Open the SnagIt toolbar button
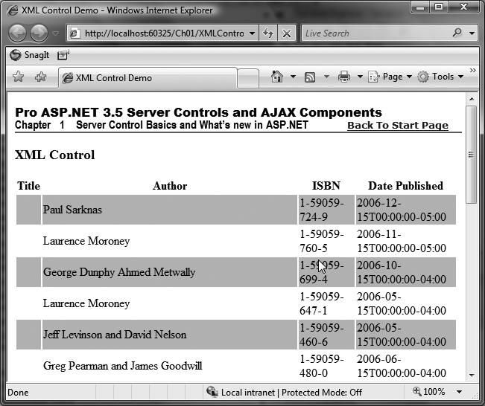This screenshot has height=406, width=485. point(29,55)
